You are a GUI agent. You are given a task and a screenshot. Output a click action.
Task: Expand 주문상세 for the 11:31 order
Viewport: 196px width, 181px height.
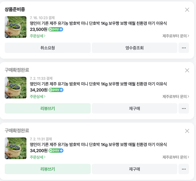pyautogui.click(x=38, y=157)
